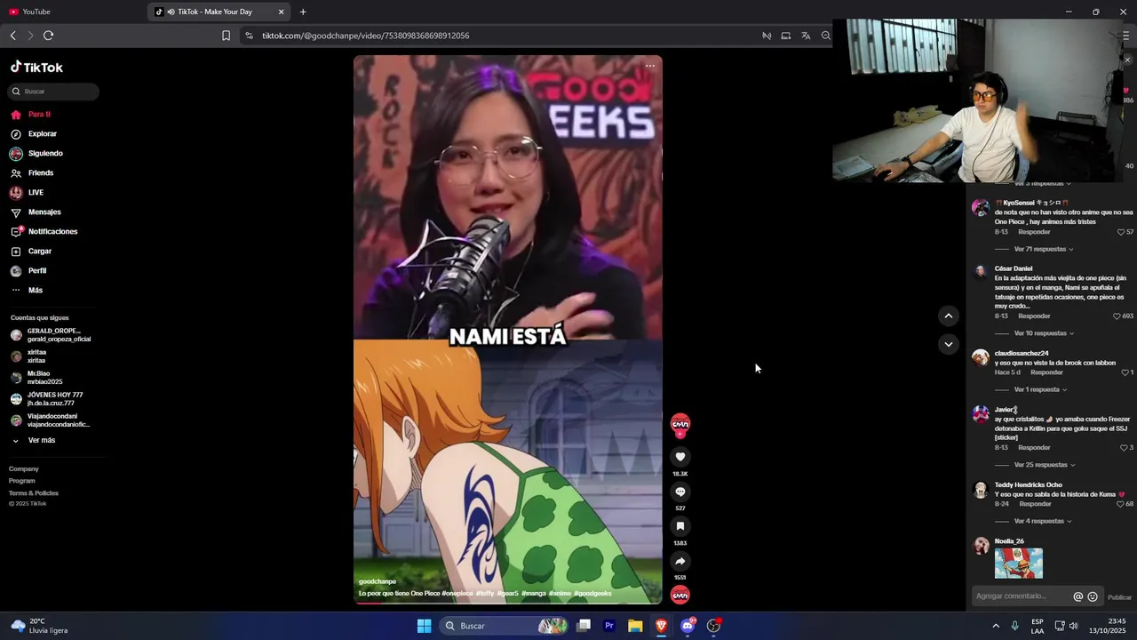Viewport: 1137px width, 640px height.
Task: Open the Más menu in the sidebar
Action: click(x=36, y=291)
